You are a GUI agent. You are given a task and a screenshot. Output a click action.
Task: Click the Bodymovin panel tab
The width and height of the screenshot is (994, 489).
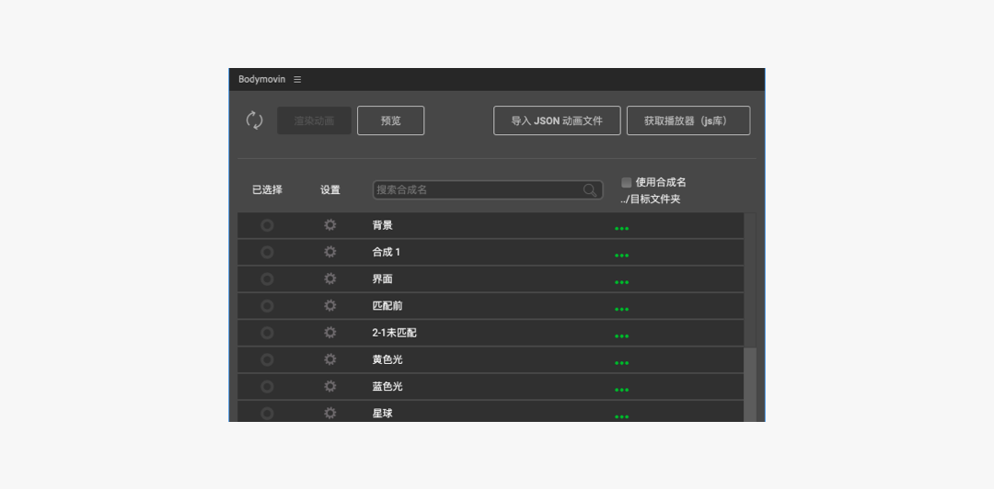(261, 79)
